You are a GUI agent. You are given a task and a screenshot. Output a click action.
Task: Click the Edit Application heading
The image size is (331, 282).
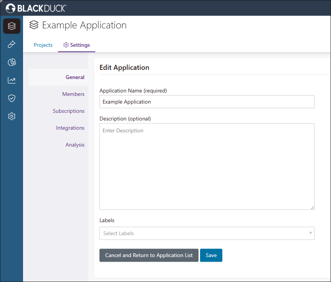(x=124, y=68)
